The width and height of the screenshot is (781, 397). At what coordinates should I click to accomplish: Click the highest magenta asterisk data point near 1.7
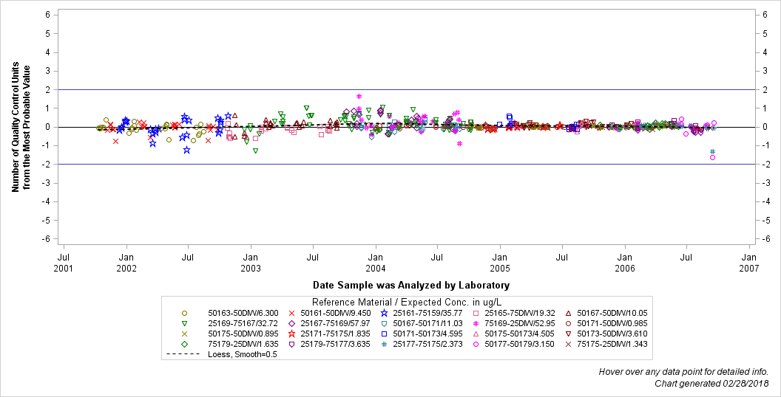tap(359, 97)
